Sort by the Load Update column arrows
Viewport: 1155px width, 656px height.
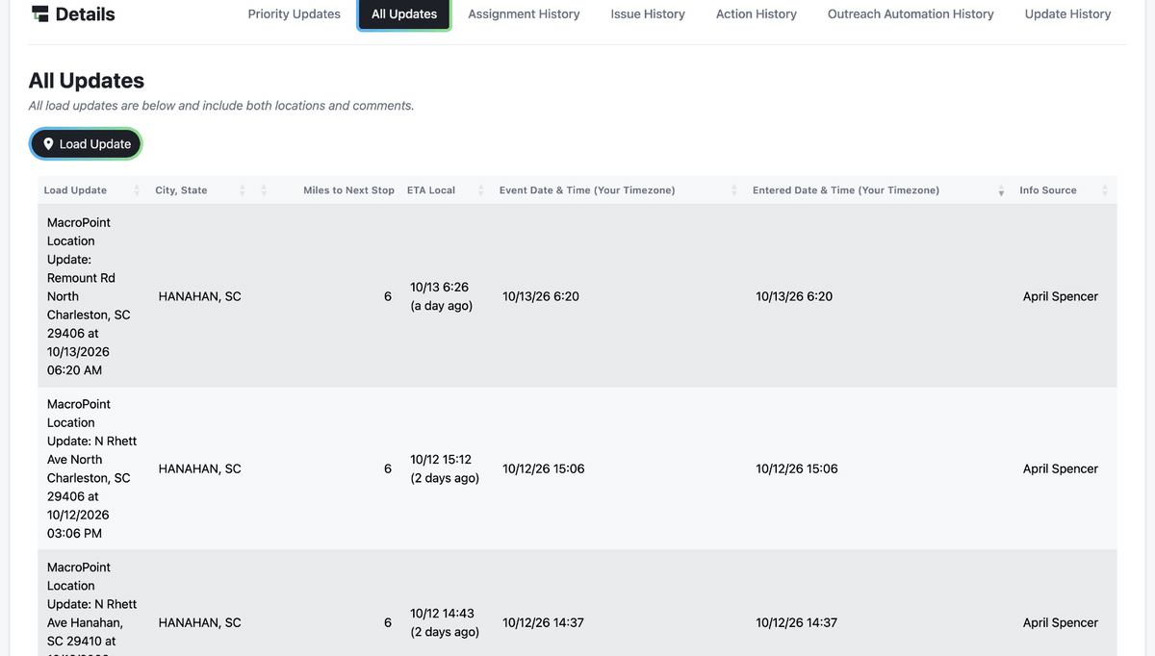coord(137,190)
